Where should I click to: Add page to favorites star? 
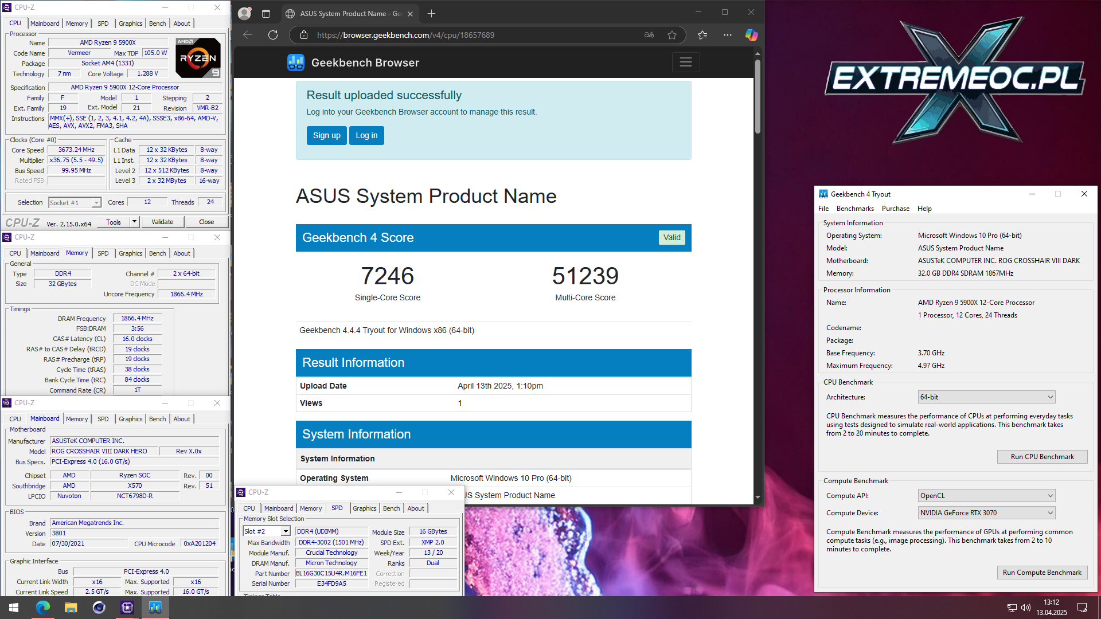click(672, 35)
